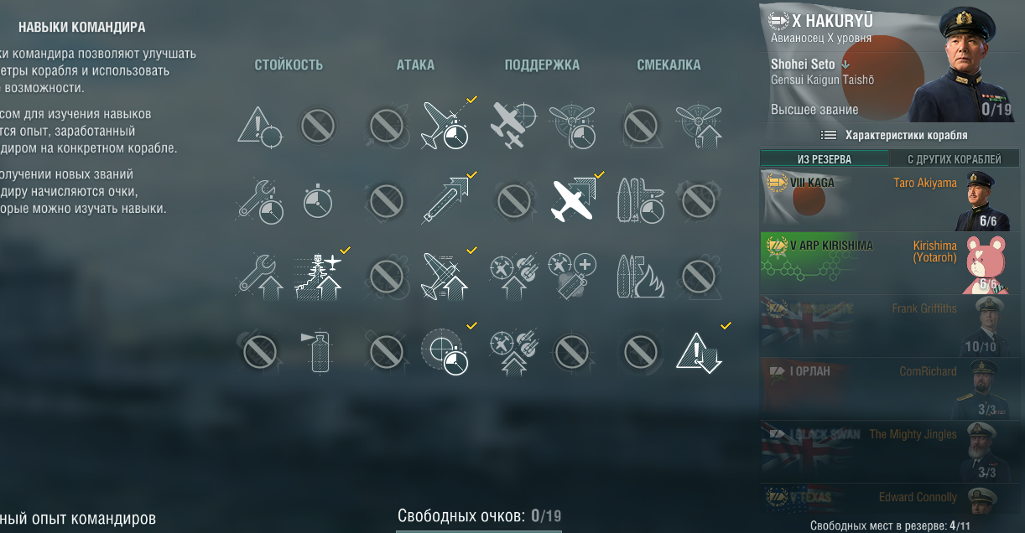Pick The Mighty Jingles commander entry
This screenshot has height=533, width=1025.
pyautogui.click(x=891, y=452)
